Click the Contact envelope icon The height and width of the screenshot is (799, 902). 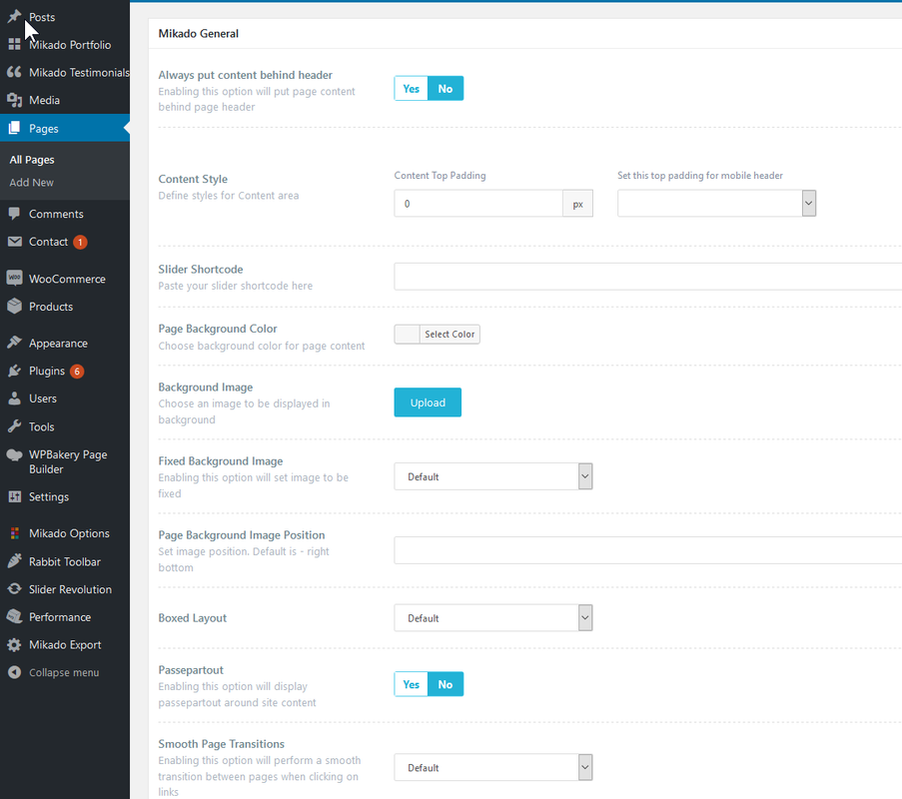click(x=14, y=242)
